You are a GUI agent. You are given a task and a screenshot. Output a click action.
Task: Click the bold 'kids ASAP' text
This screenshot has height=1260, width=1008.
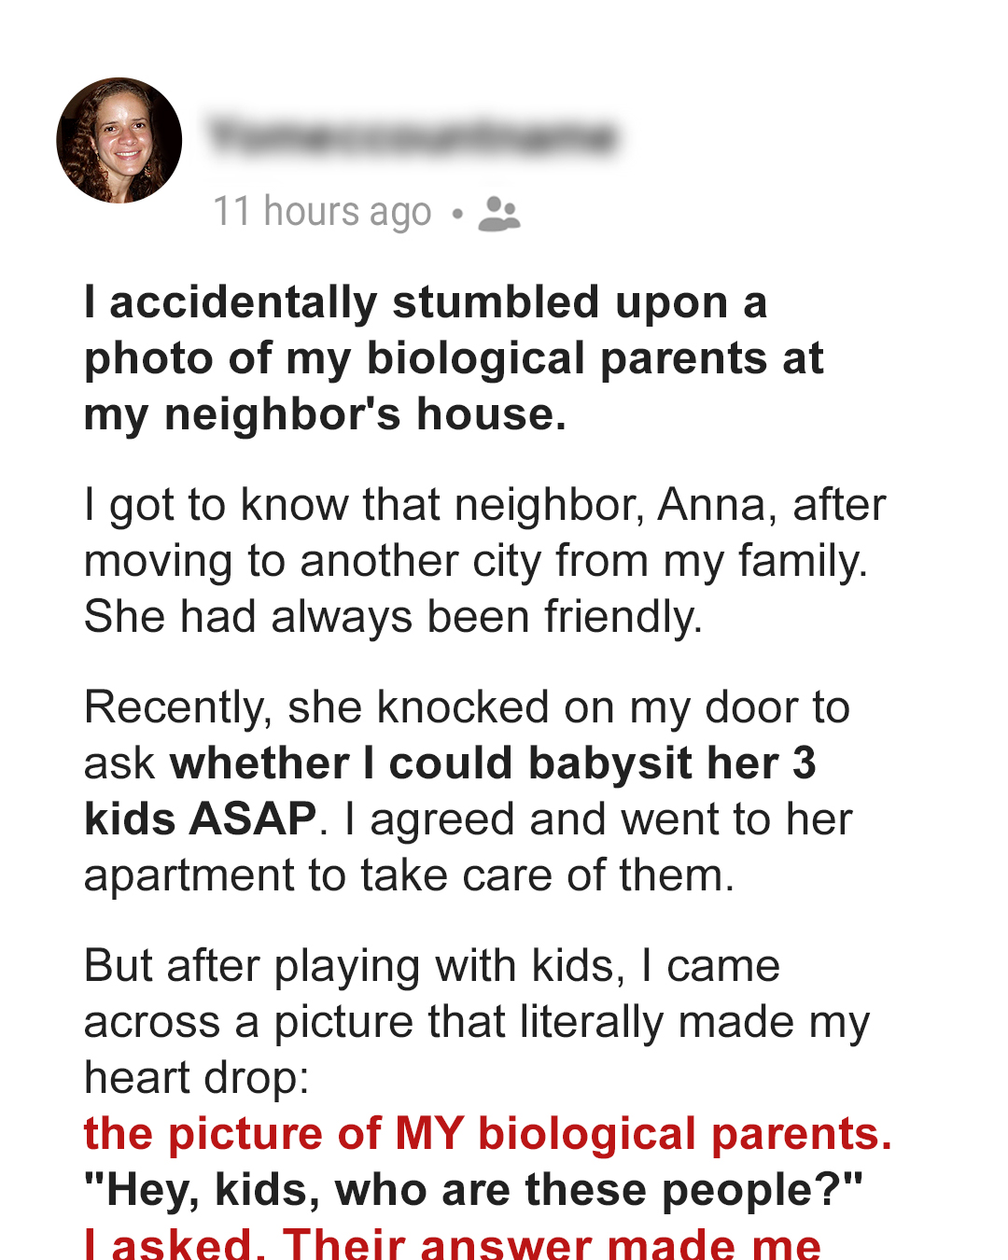point(201,819)
